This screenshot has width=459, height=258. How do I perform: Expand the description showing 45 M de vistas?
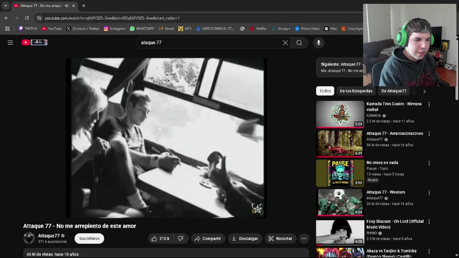coord(166,253)
